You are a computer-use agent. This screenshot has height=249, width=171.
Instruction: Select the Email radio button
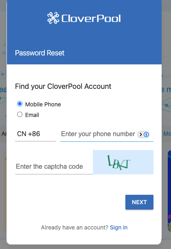click(20, 115)
